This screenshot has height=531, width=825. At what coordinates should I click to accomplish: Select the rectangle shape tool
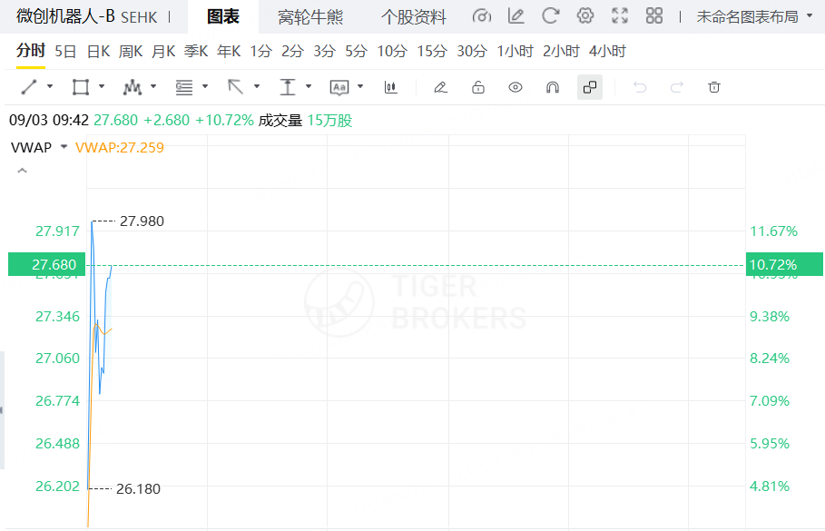[81, 87]
